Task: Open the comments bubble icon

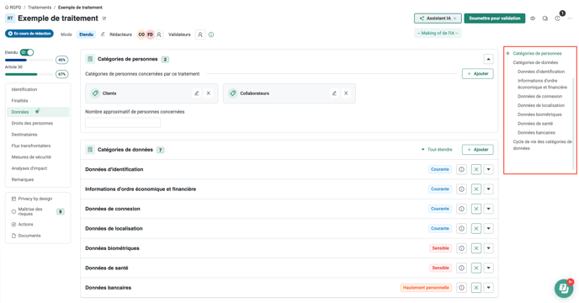Action: (x=544, y=19)
